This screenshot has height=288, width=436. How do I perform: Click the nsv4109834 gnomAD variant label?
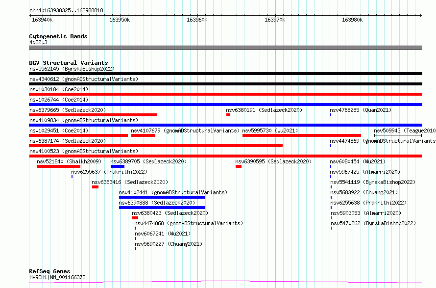[x=84, y=120]
